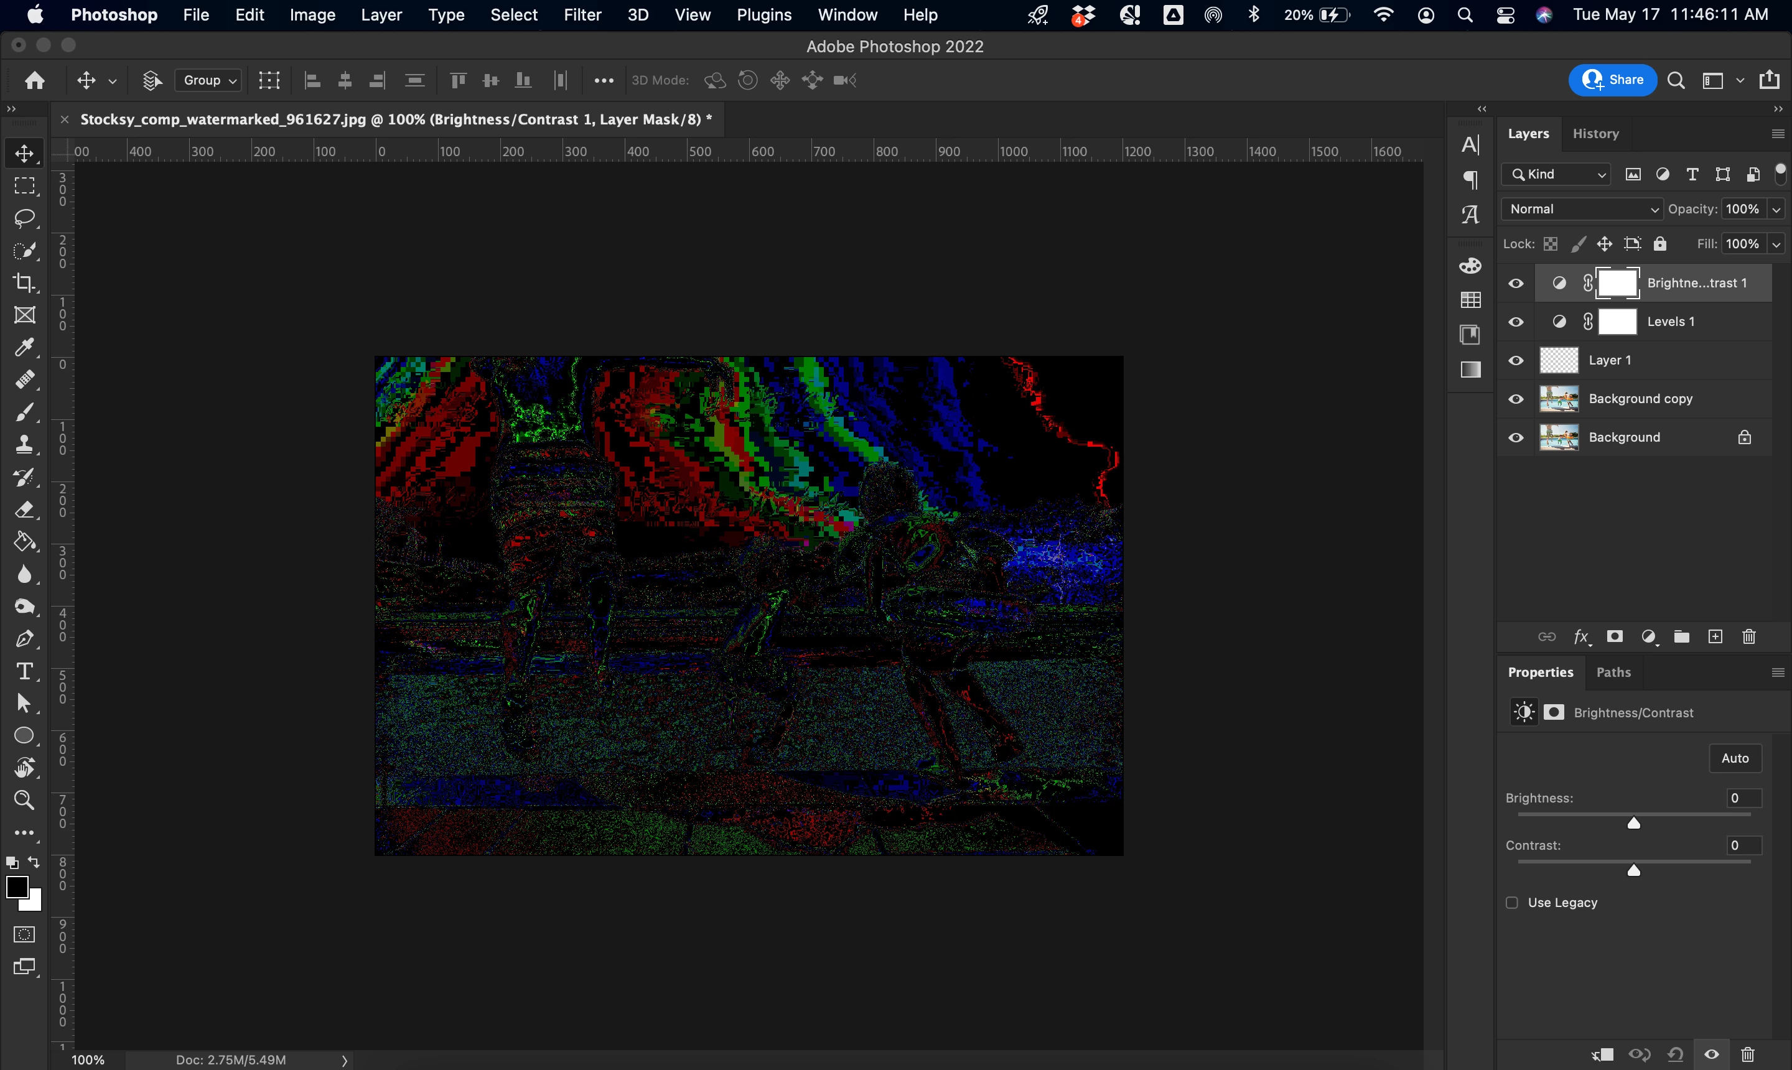Select the Clone Stamp tool
This screenshot has width=1792, height=1070.
tap(24, 444)
